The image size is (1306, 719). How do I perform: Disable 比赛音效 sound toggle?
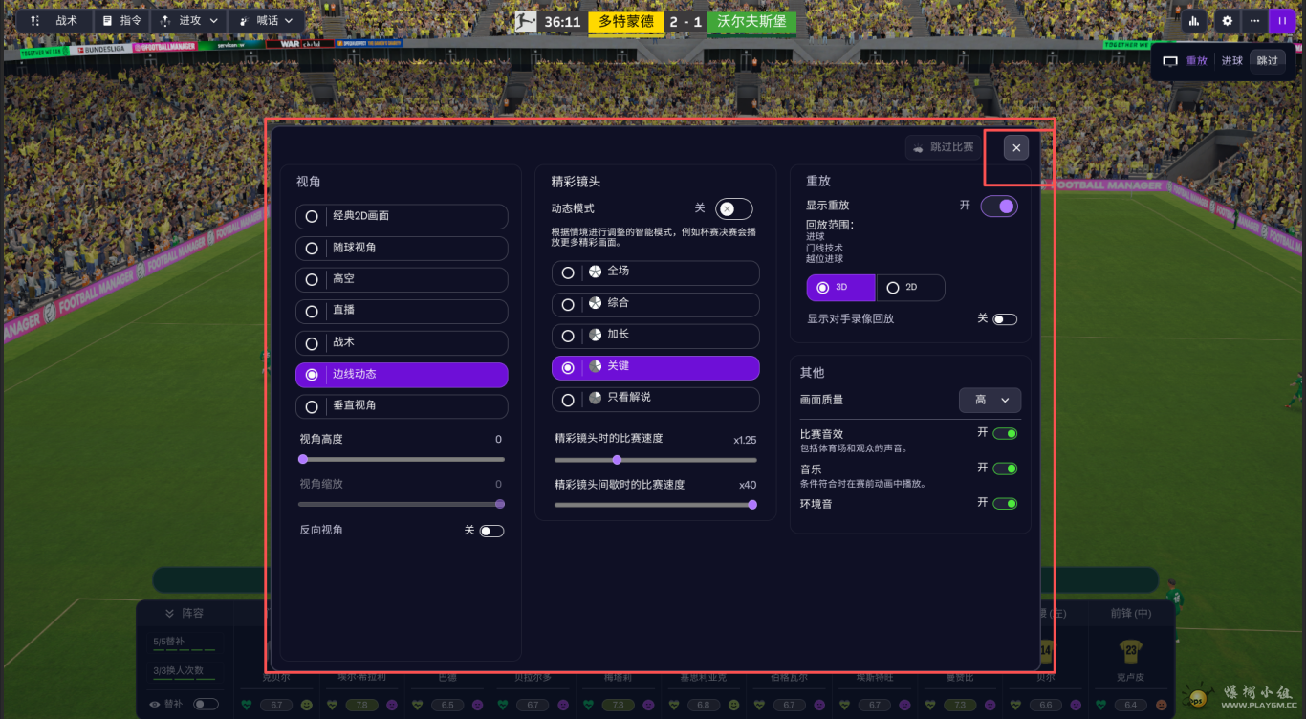[x=1005, y=434]
